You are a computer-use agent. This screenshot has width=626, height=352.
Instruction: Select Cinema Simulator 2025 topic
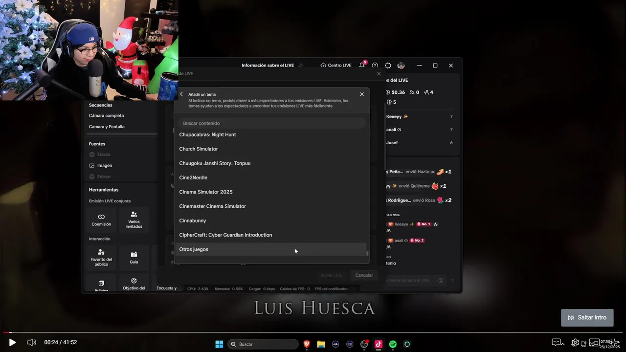pos(271,192)
